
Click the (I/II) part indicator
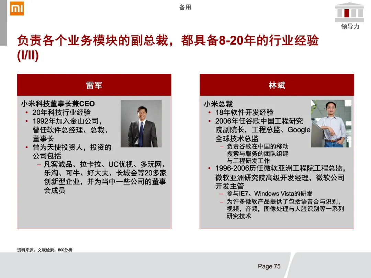pyautogui.click(x=28, y=55)
